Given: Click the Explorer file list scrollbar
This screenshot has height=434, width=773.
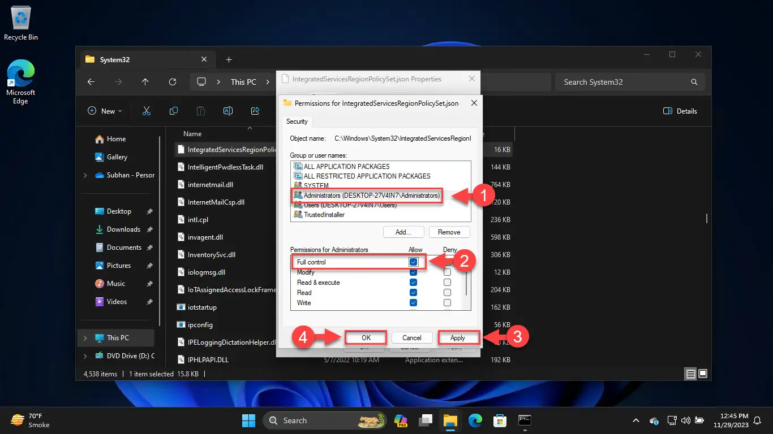Looking at the screenshot, I should pos(706,218).
